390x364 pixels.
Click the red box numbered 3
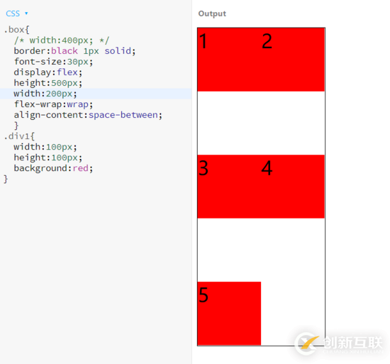pyautogui.click(x=229, y=187)
